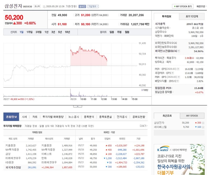210x175 pixels.
Task: Click help icon next to 추정PER EPS
Action: 173,73
